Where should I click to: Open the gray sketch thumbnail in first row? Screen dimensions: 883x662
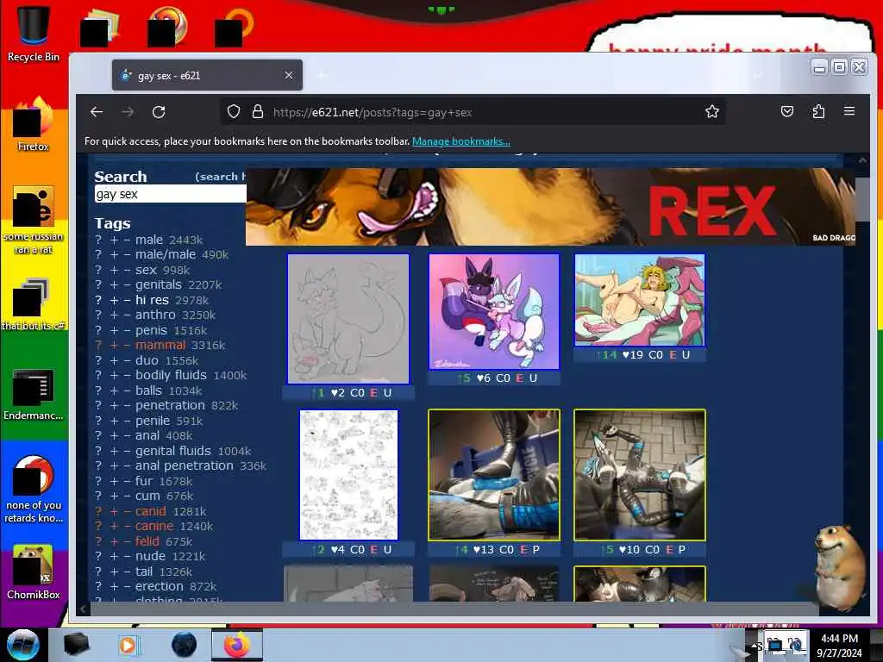coord(348,319)
